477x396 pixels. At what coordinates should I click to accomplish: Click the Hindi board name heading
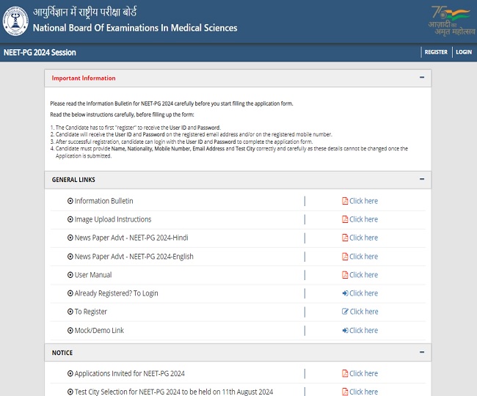tap(84, 12)
